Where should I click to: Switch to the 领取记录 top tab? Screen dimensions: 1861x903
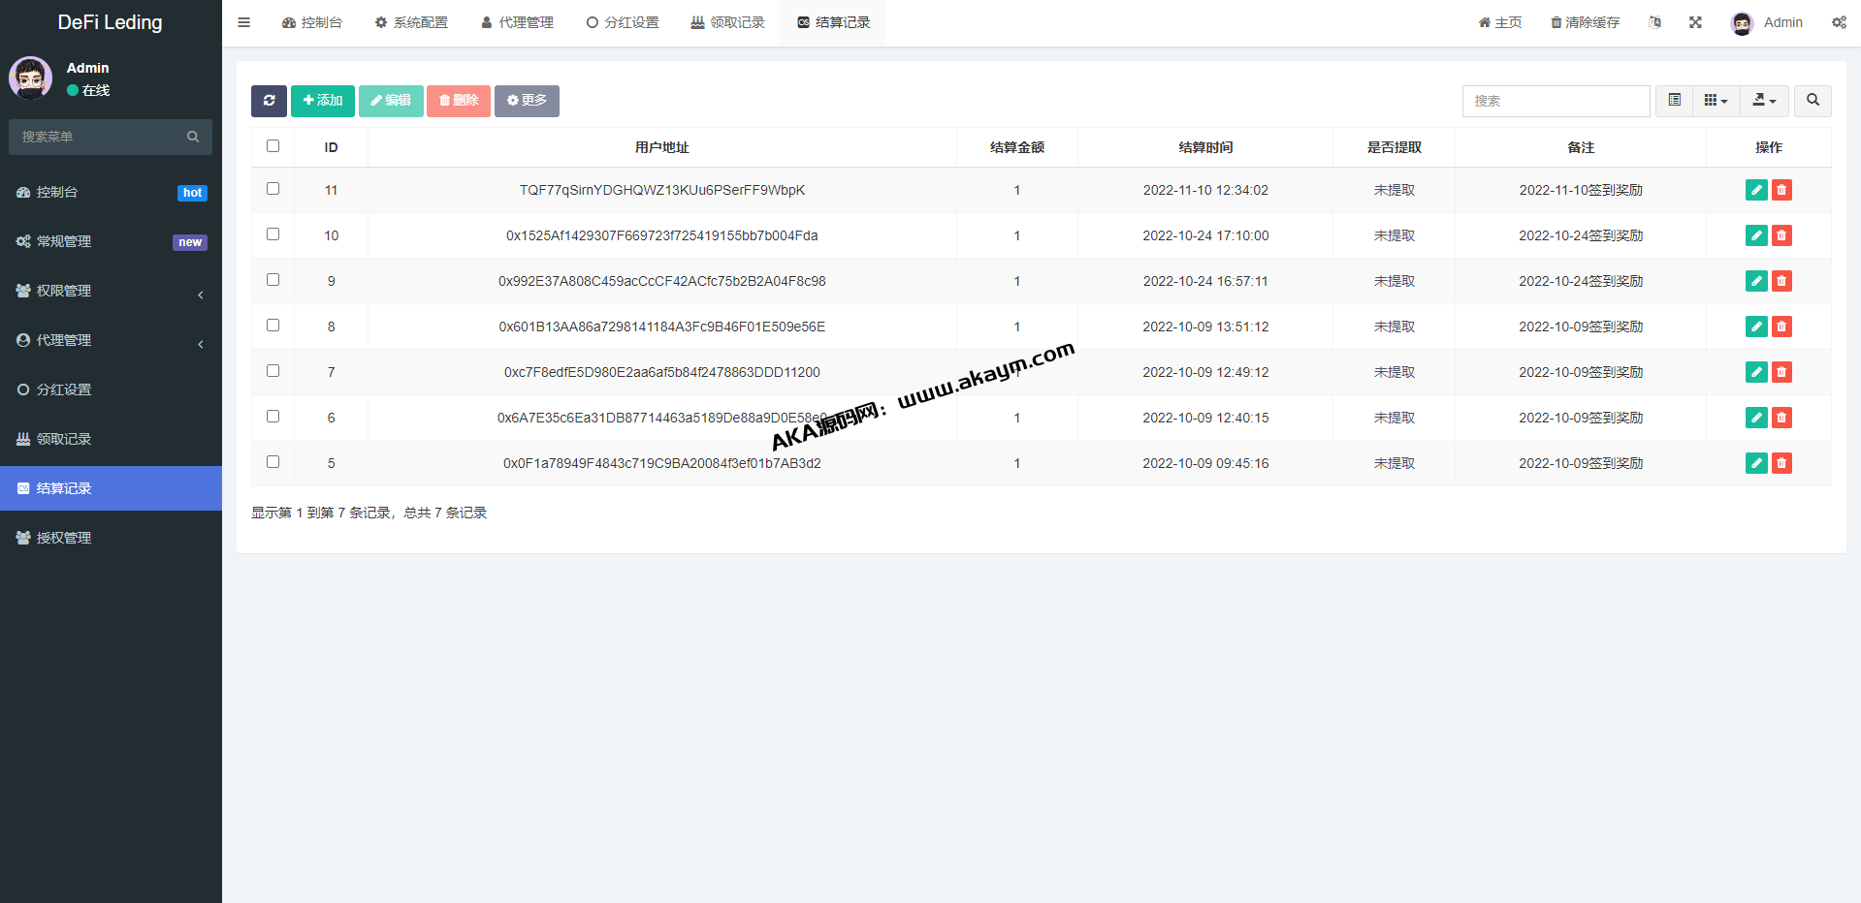tap(727, 22)
